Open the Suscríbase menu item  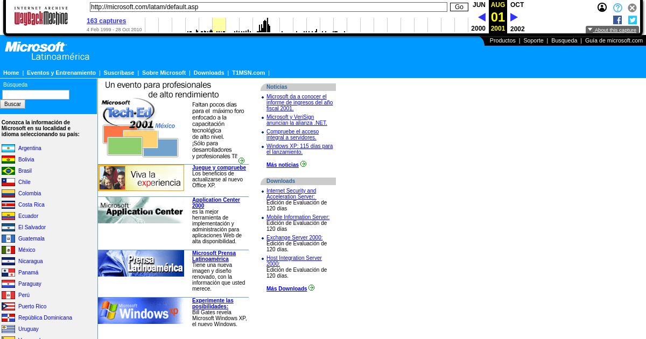pyautogui.click(x=119, y=73)
